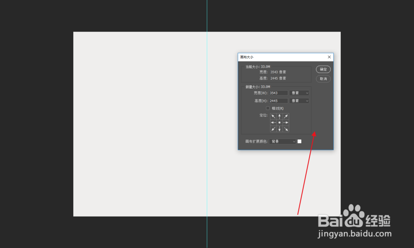414x248 pixels.
Task: Open the width unit 像素 dropdown
Action: click(299, 93)
